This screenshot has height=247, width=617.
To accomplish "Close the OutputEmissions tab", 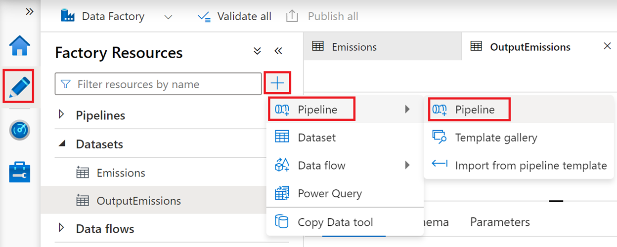I will click(608, 46).
